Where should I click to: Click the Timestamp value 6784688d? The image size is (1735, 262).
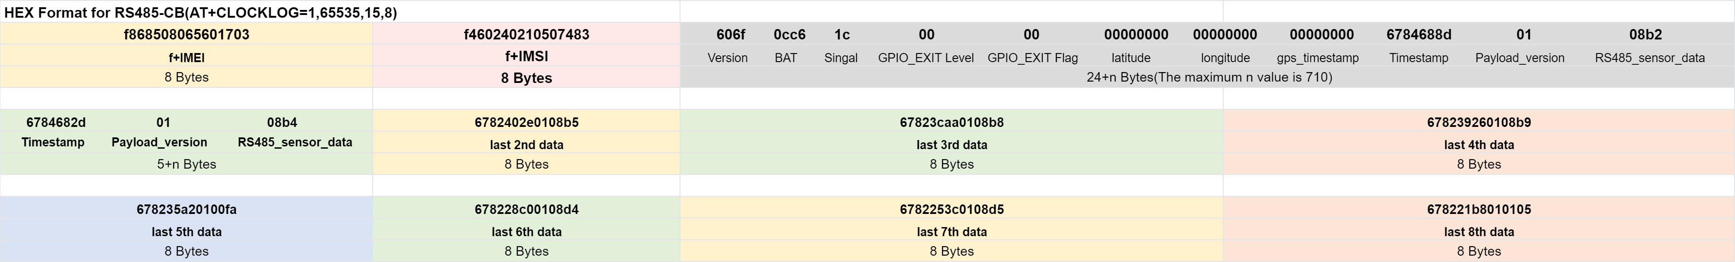(x=1419, y=34)
